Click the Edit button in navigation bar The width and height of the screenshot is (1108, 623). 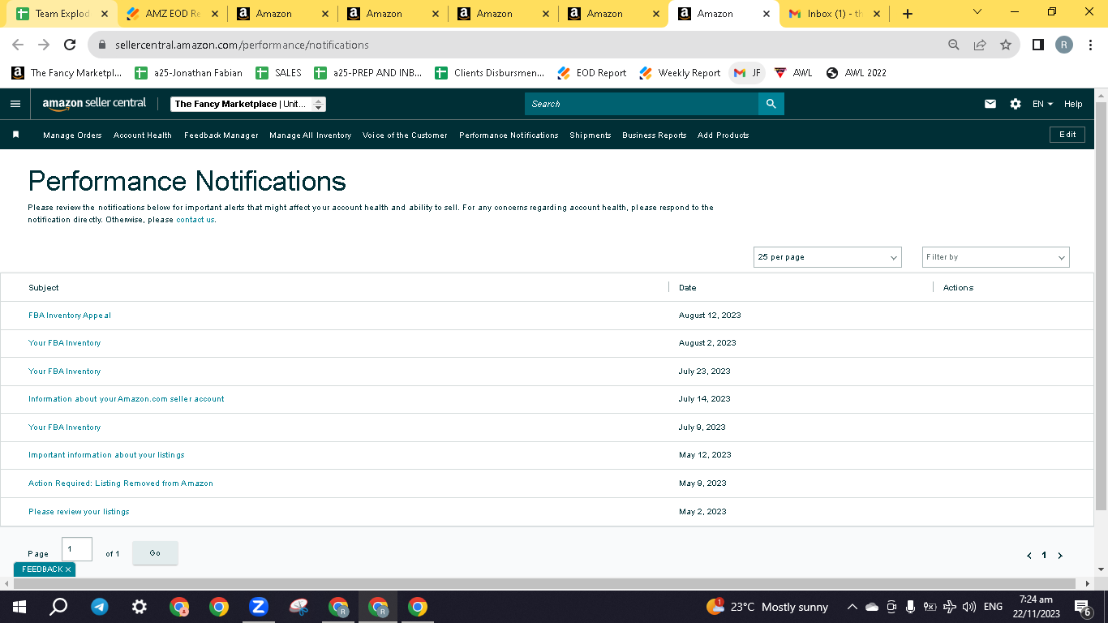[x=1067, y=135]
